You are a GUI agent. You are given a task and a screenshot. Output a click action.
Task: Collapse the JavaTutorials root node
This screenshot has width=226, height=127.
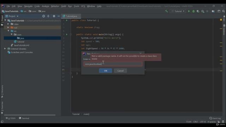pos(5,20)
